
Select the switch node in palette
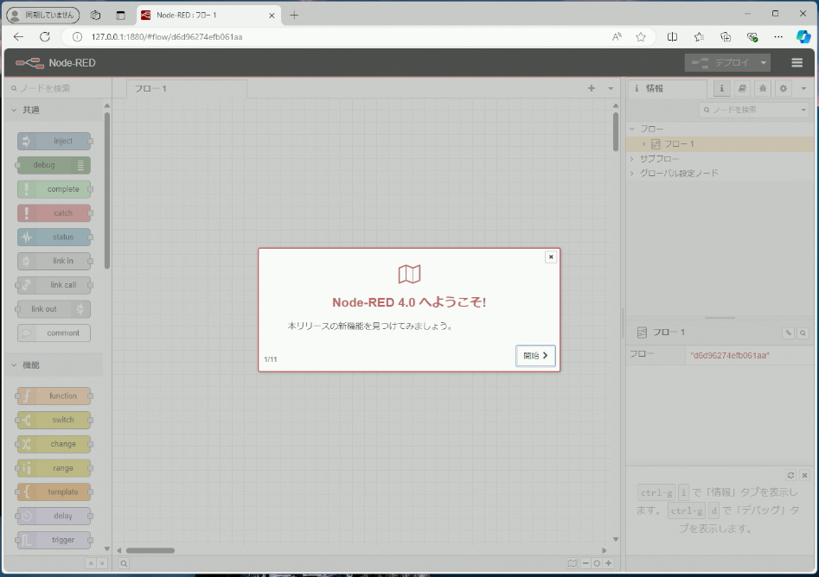(x=54, y=420)
